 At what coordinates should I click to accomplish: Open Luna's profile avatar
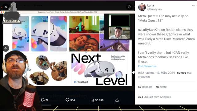pyautogui.click(x=142, y=7)
